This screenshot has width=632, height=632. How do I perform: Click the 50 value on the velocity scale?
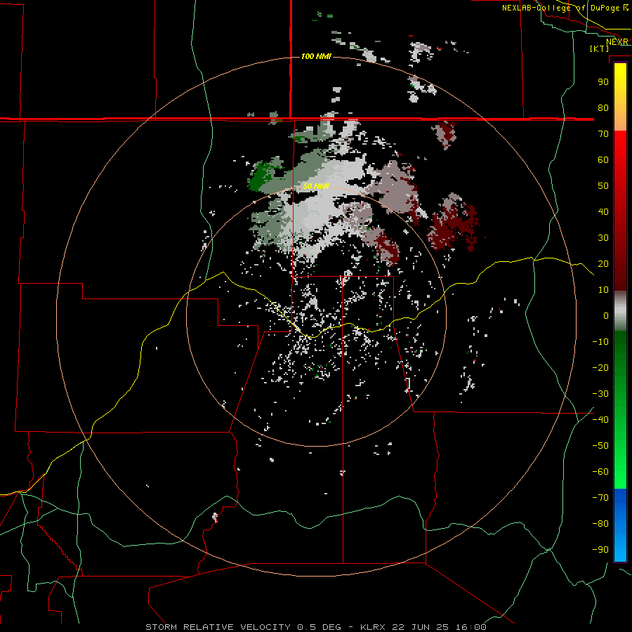coord(603,186)
